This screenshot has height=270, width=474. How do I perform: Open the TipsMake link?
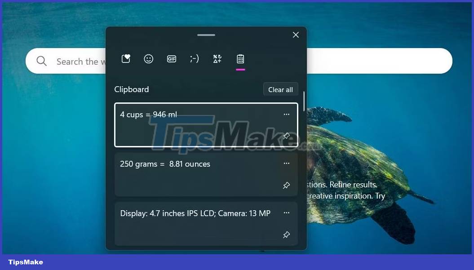pyautogui.click(x=25, y=262)
